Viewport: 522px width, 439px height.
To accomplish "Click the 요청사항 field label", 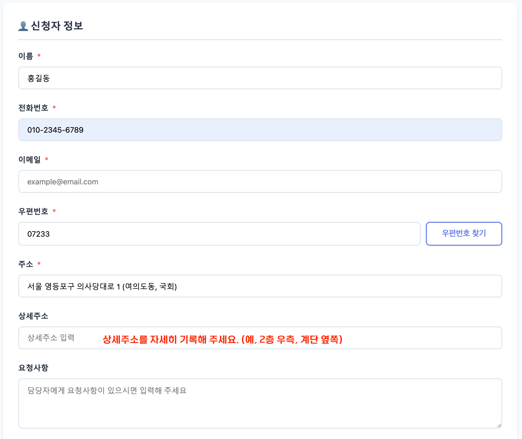I will [x=33, y=368].
